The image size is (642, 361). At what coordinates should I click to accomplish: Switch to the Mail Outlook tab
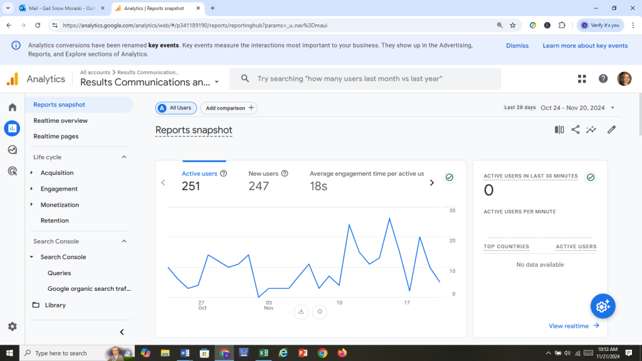[x=61, y=8]
